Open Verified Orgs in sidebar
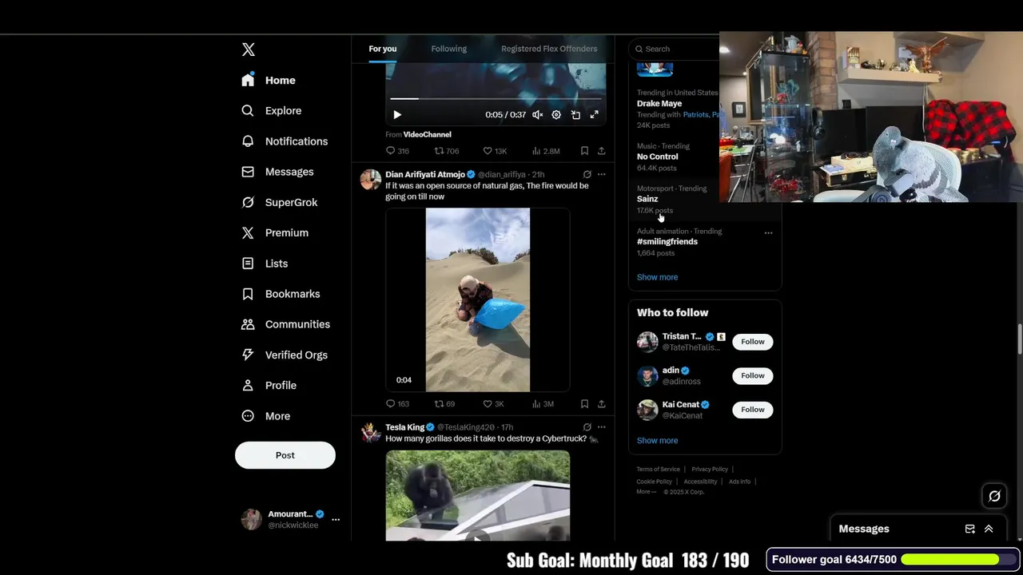1023x575 pixels. point(285,355)
